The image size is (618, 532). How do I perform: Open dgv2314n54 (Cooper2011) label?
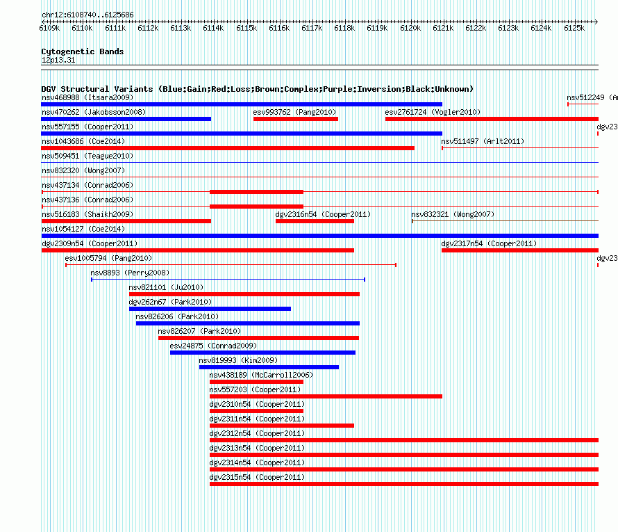257,462
